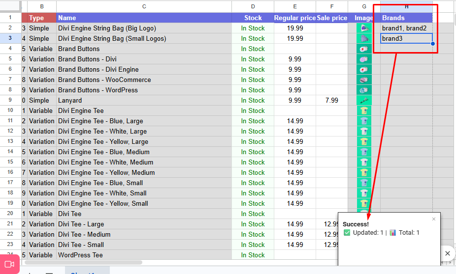This screenshot has width=456, height=274.
Task: Select image thumbnail for Brand Buttons variable row
Action: pyautogui.click(x=364, y=49)
